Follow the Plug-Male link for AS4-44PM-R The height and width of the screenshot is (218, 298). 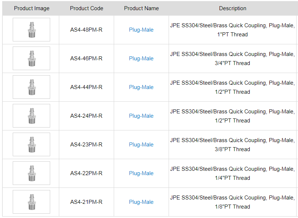tap(141, 87)
